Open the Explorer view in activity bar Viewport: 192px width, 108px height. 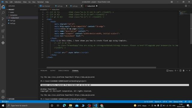[3, 7]
